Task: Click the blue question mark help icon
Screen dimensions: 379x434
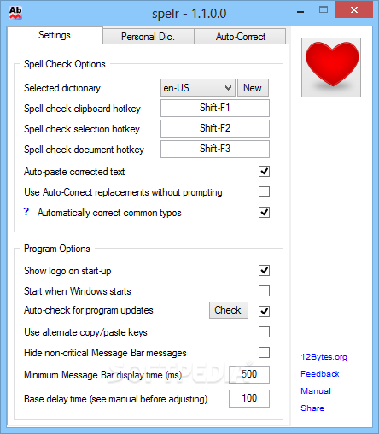Action: coord(26,212)
